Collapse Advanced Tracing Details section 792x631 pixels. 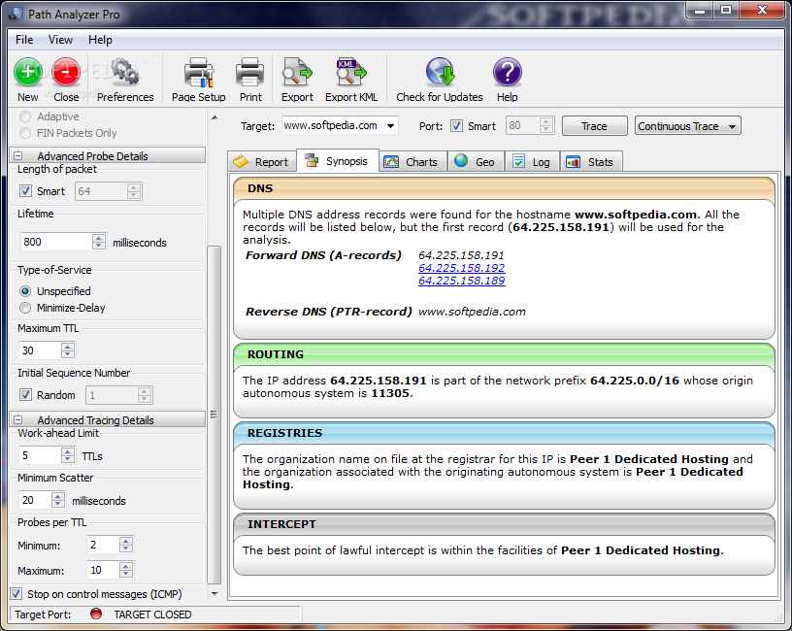17,419
